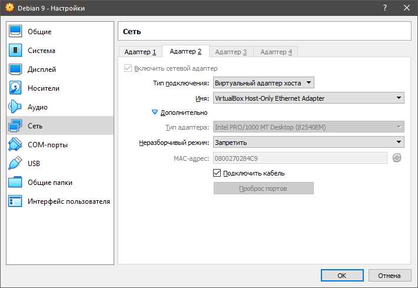Screen dimensions: 418x288
Task: Close the settings window
Action: (407, 8)
